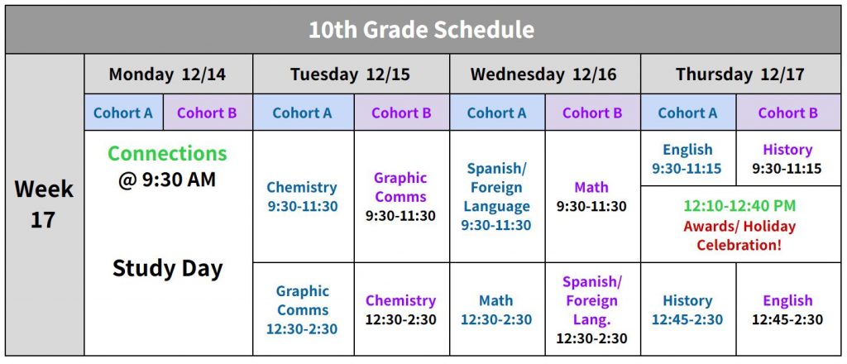This screenshot has height=364, width=847.
Task: Click the 10th Grade Schedule title
Action: (422, 31)
